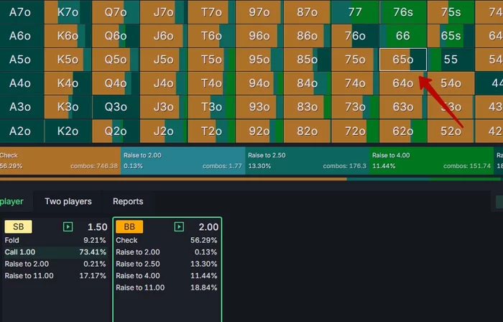Select the K6o hand cell
This screenshot has height=322, width=503.
click(x=68, y=36)
